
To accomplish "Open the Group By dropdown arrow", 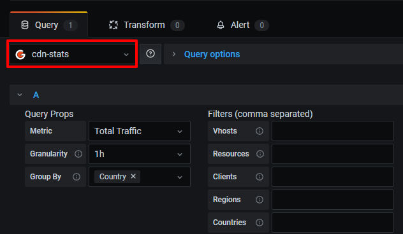I will click(180, 177).
